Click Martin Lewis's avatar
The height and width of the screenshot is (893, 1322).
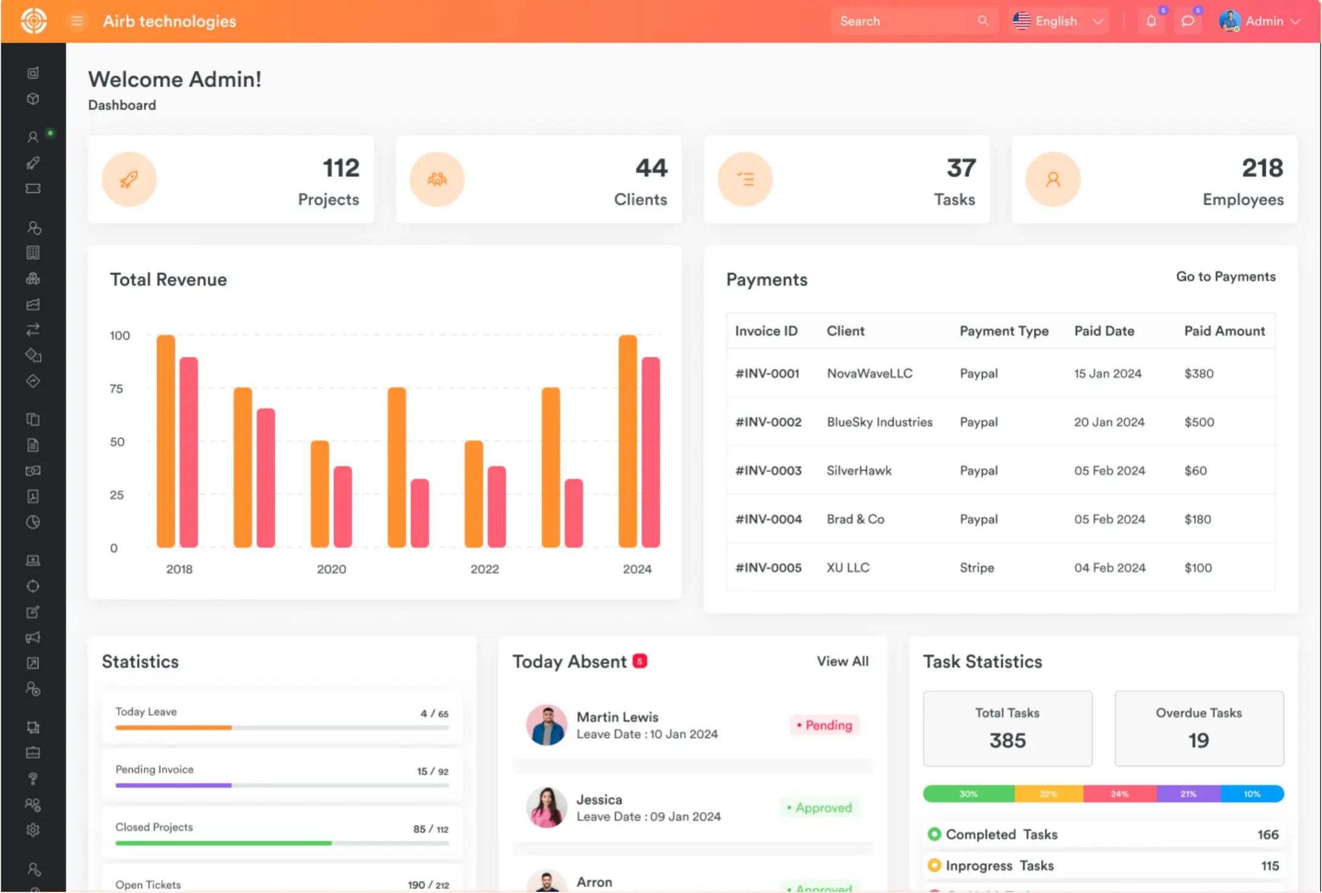[547, 725]
